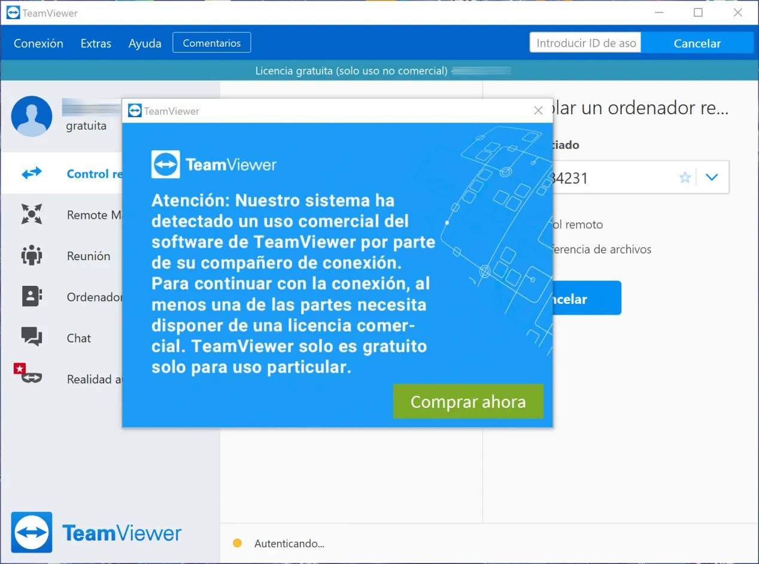Image resolution: width=759 pixels, height=564 pixels.
Task: Click the TeamViewer logo in popup banner
Action: pos(214,164)
